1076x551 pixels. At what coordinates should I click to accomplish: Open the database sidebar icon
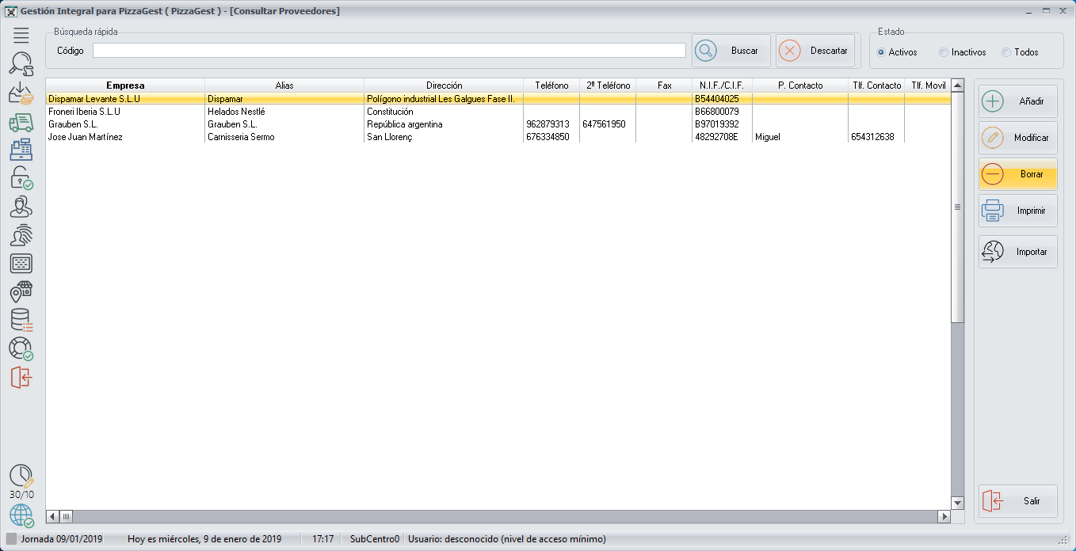coord(21,320)
